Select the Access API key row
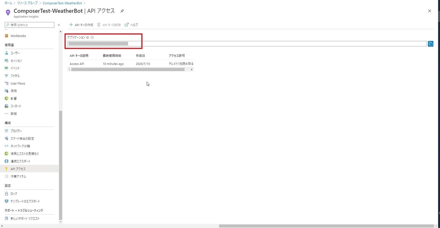 [131, 64]
